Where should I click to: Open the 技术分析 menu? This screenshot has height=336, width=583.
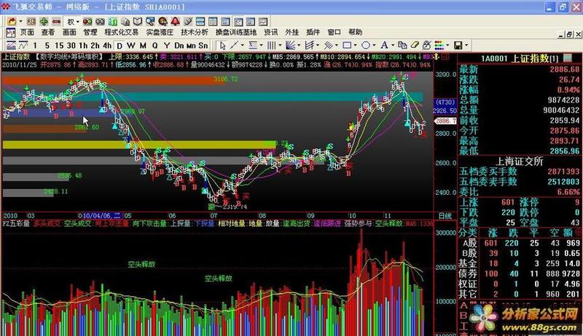click(195, 33)
